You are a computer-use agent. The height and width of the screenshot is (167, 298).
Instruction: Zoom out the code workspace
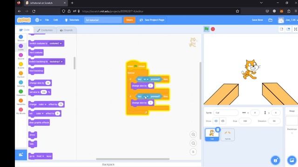pyautogui.click(x=193, y=143)
